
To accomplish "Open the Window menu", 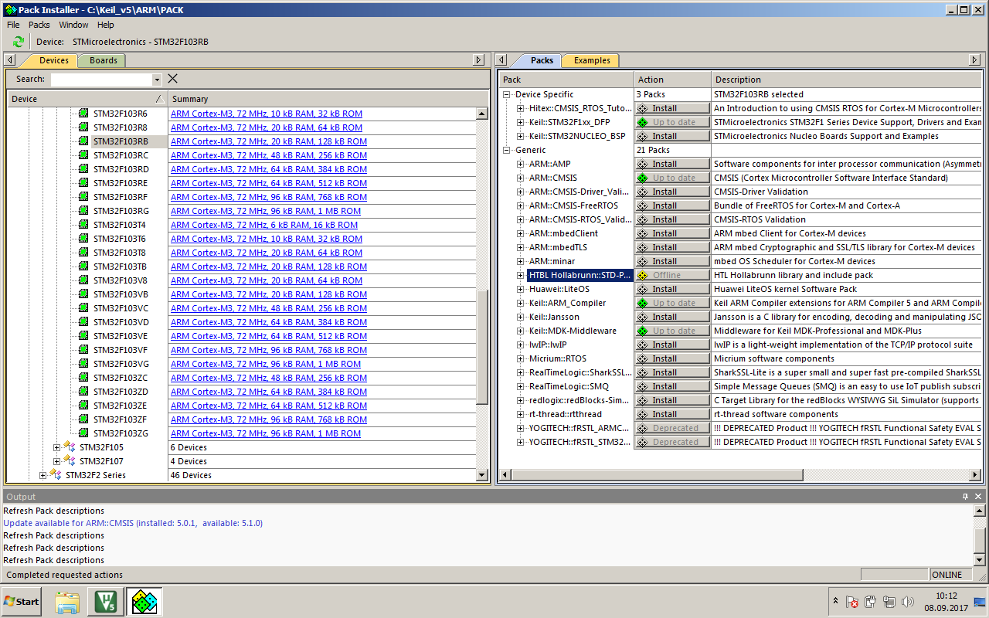I will pyautogui.click(x=73, y=25).
